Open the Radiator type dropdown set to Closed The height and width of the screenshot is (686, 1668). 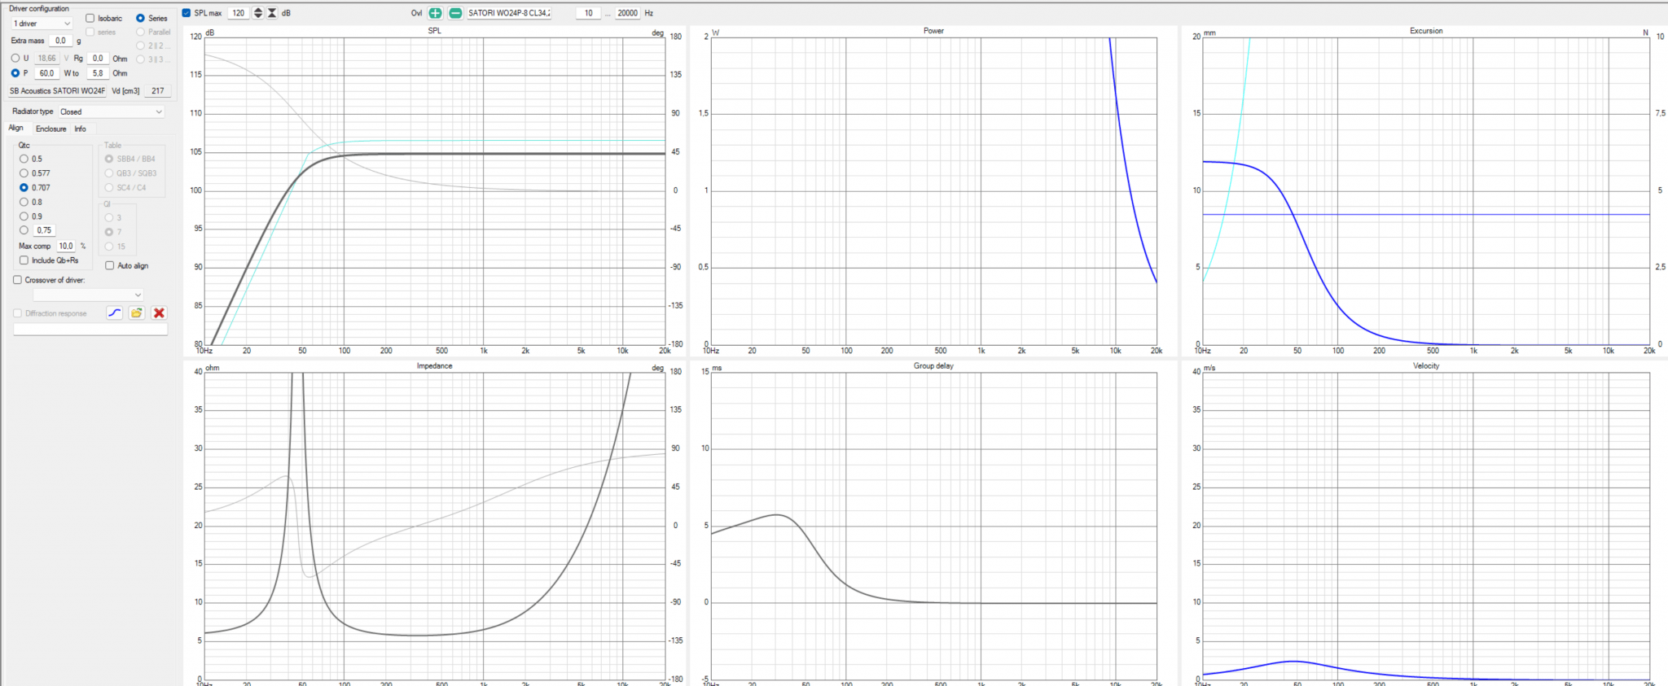point(111,111)
